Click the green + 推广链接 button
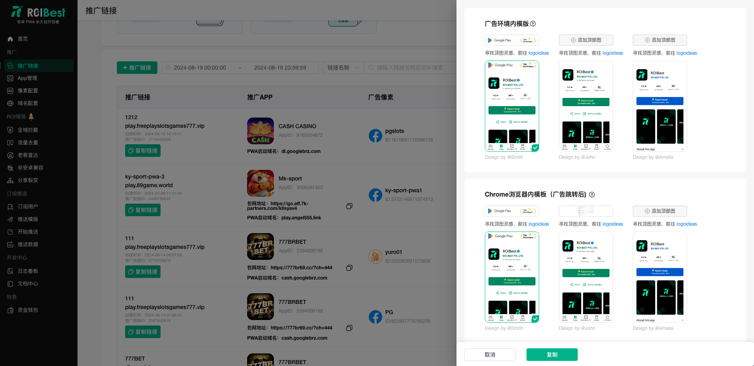Viewport: 754px width, 366px height. coord(137,68)
